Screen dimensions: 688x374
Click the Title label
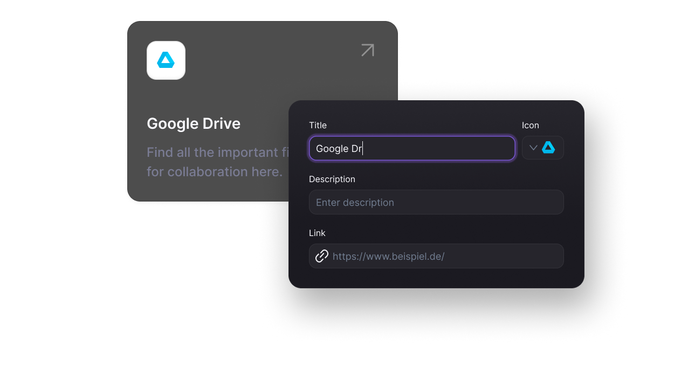pyautogui.click(x=318, y=125)
